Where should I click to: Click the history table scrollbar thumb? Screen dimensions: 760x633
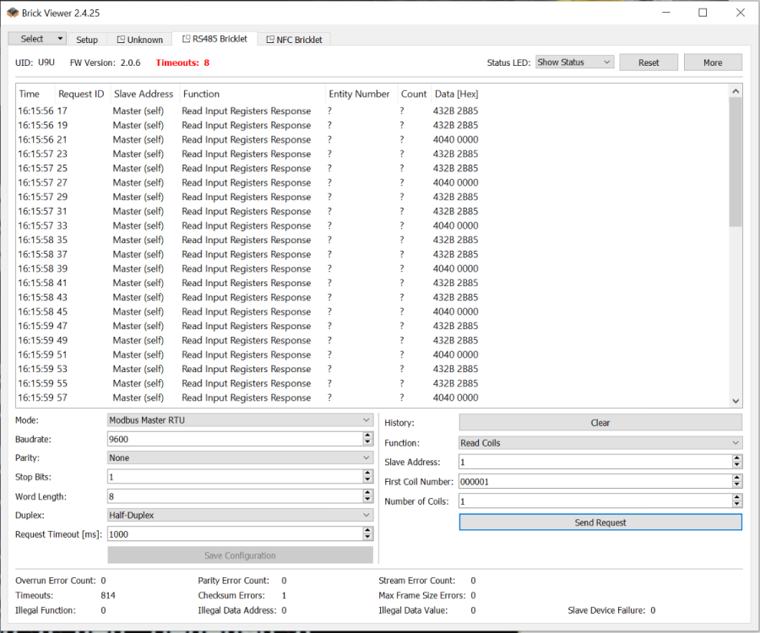point(736,162)
